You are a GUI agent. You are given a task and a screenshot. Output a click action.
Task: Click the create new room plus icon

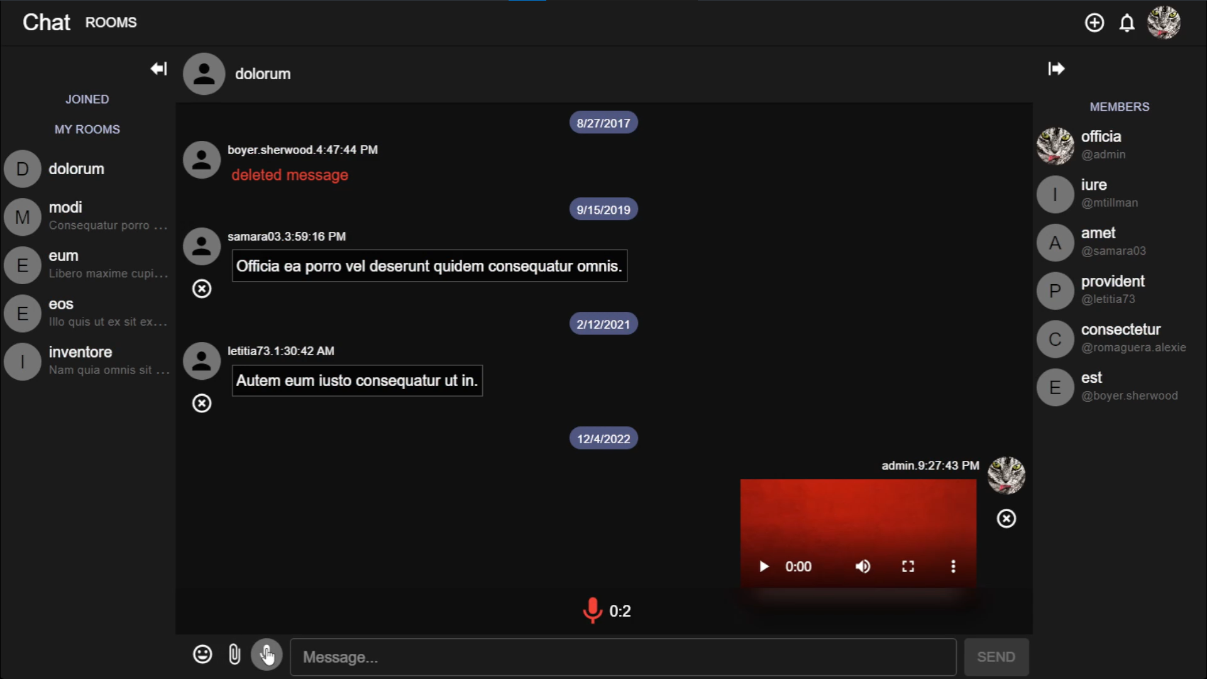pyautogui.click(x=1094, y=23)
